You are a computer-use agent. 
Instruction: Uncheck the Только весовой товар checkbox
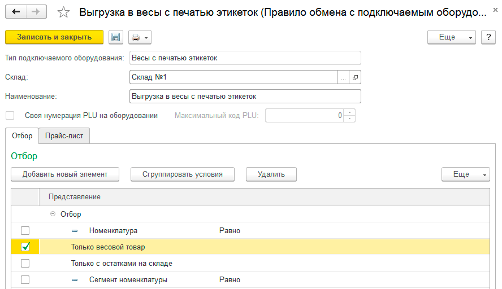coord(25,247)
